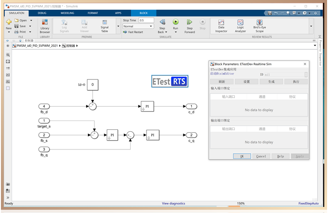Click the model data editor icon at bottom left

point(8,191)
